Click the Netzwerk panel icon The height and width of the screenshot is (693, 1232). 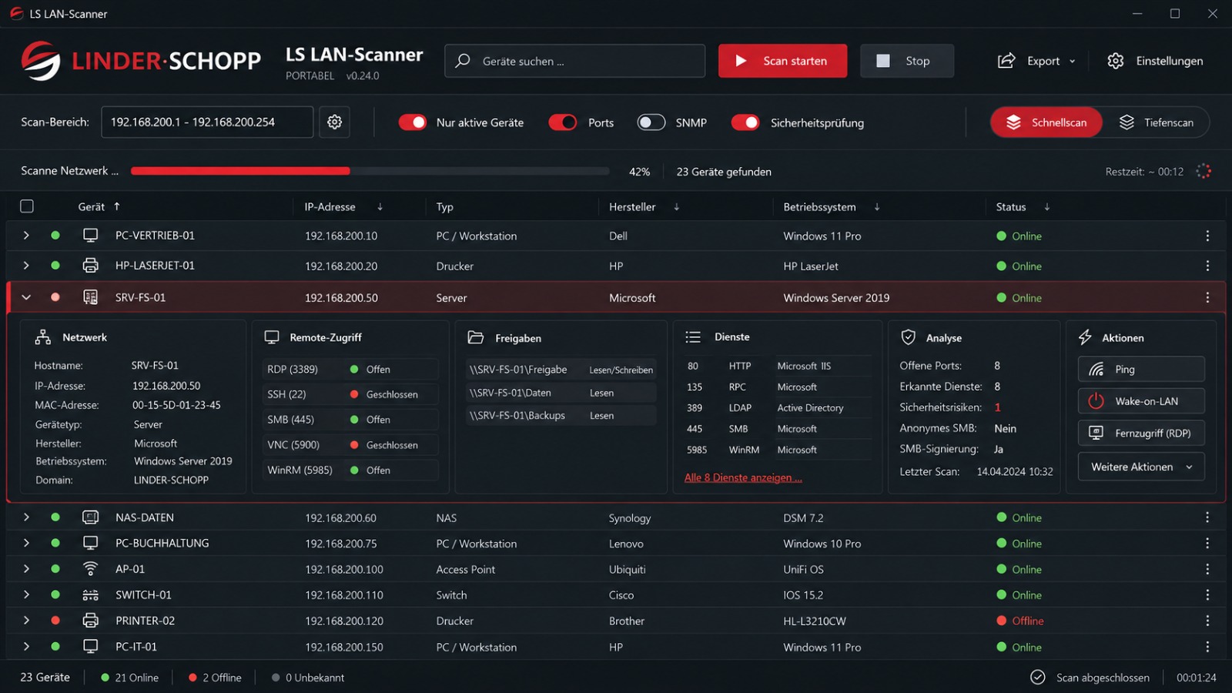click(43, 337)
